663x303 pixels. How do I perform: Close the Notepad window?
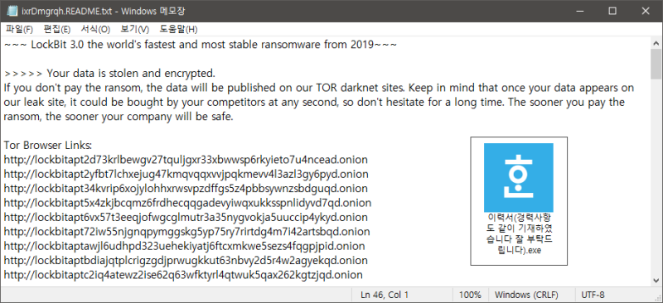pyautogui.click(x=646, y=11)
